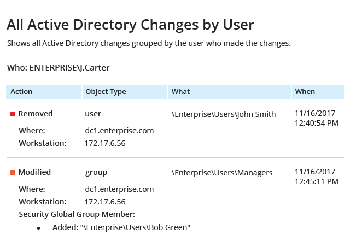Click the Removed action label
The image size is (350, 246).
36,114
